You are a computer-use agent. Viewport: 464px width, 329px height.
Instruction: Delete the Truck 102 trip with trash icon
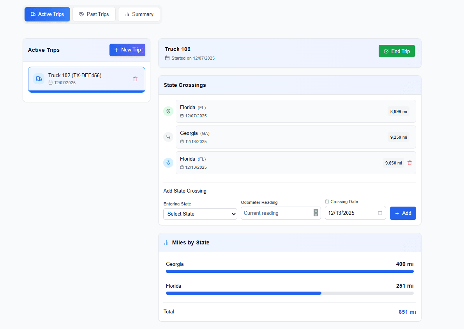(x=135, y=79)
